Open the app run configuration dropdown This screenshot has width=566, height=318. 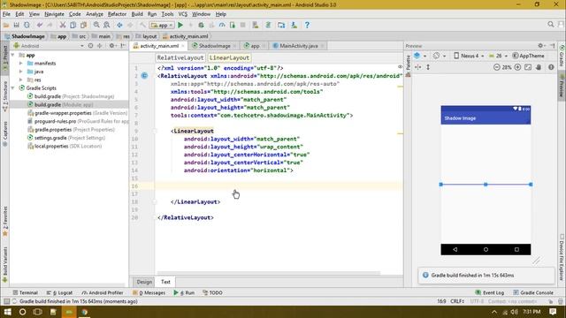click(162, 26)
